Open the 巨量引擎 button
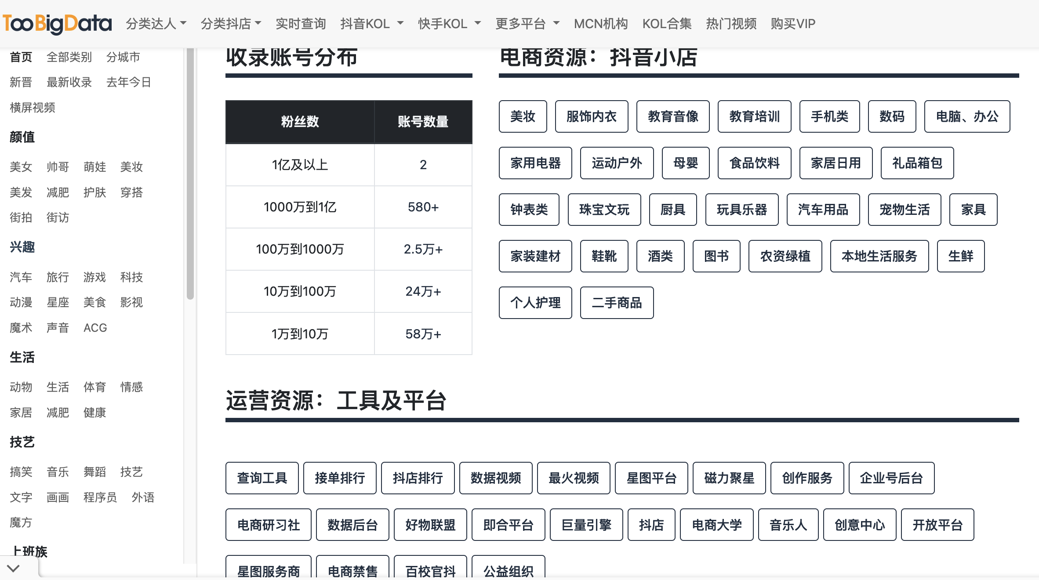This screenshot has width=1039, height=580. pyautogui.click(x=586, y=525)
